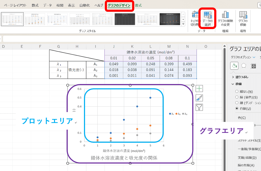The height and width of the screenshot is (171, 261).
Task: Select last dark gray chart style thumbnail
Action: 170,19
